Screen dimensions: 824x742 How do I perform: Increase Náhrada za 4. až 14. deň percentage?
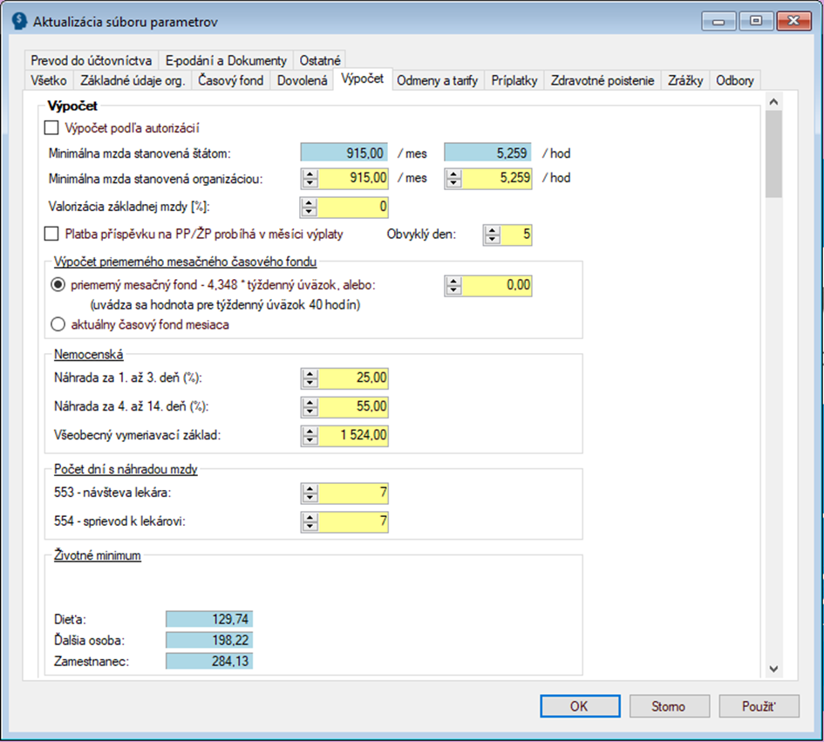point(310,401)
